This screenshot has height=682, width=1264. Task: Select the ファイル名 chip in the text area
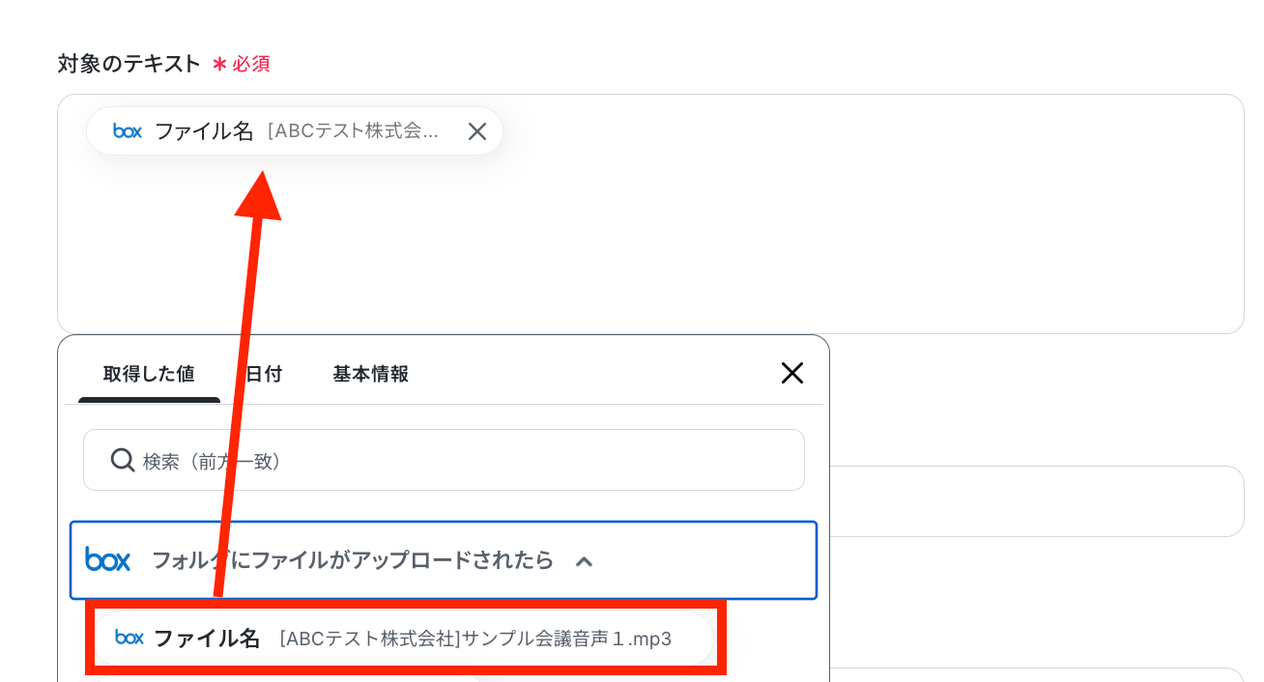point(204,131)
